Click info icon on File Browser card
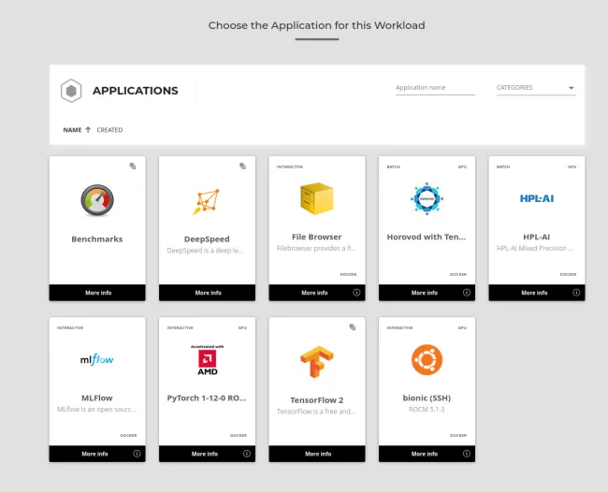 point(356,293)
